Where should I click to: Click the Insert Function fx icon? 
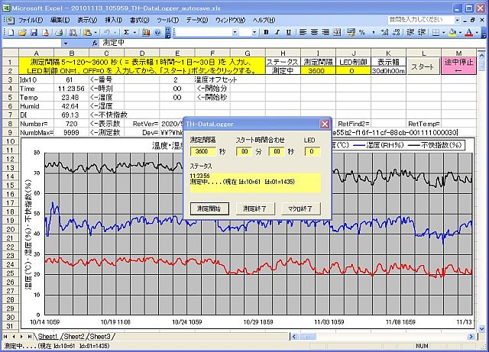[x=95, y=44]
